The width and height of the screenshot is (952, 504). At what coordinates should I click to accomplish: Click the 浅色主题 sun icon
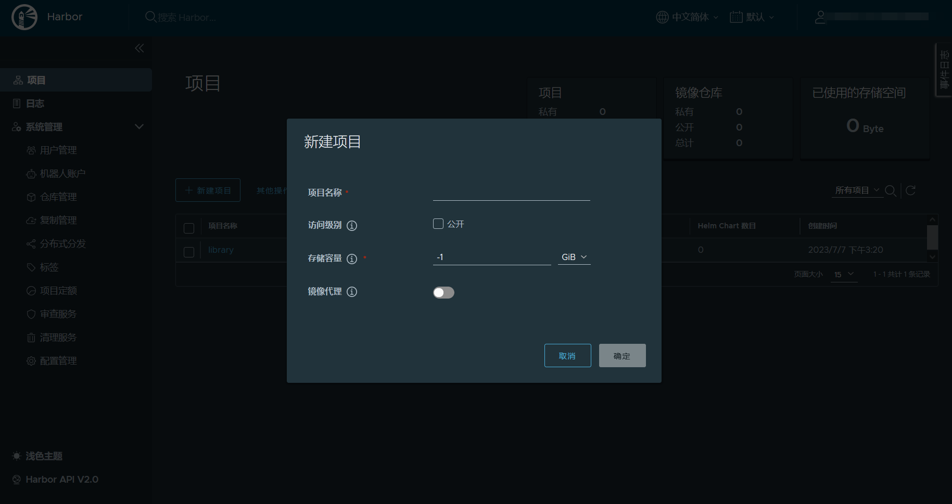point(17,456)
